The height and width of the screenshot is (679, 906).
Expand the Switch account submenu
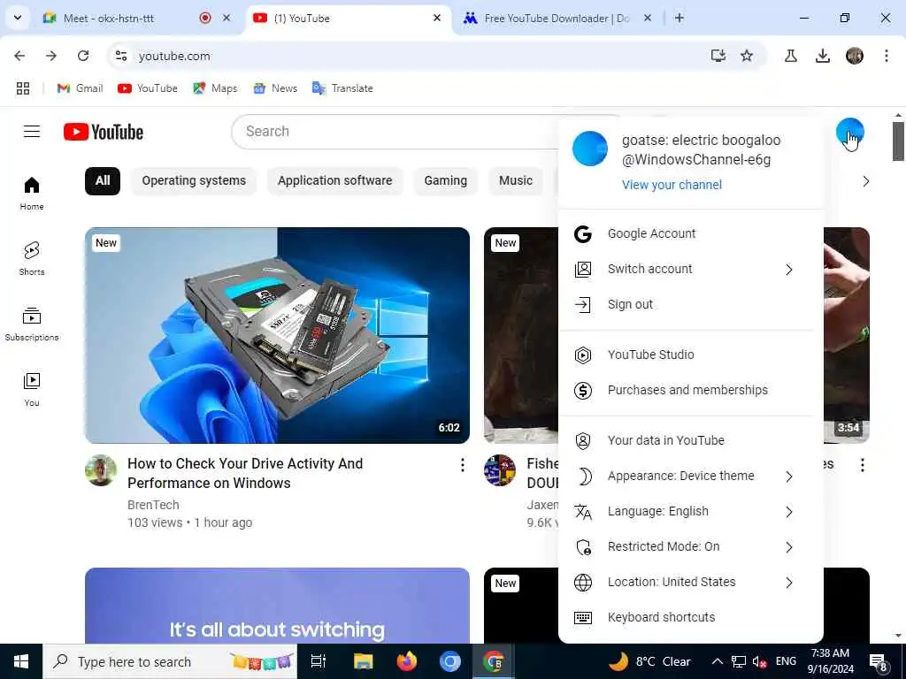coord(789,270)
